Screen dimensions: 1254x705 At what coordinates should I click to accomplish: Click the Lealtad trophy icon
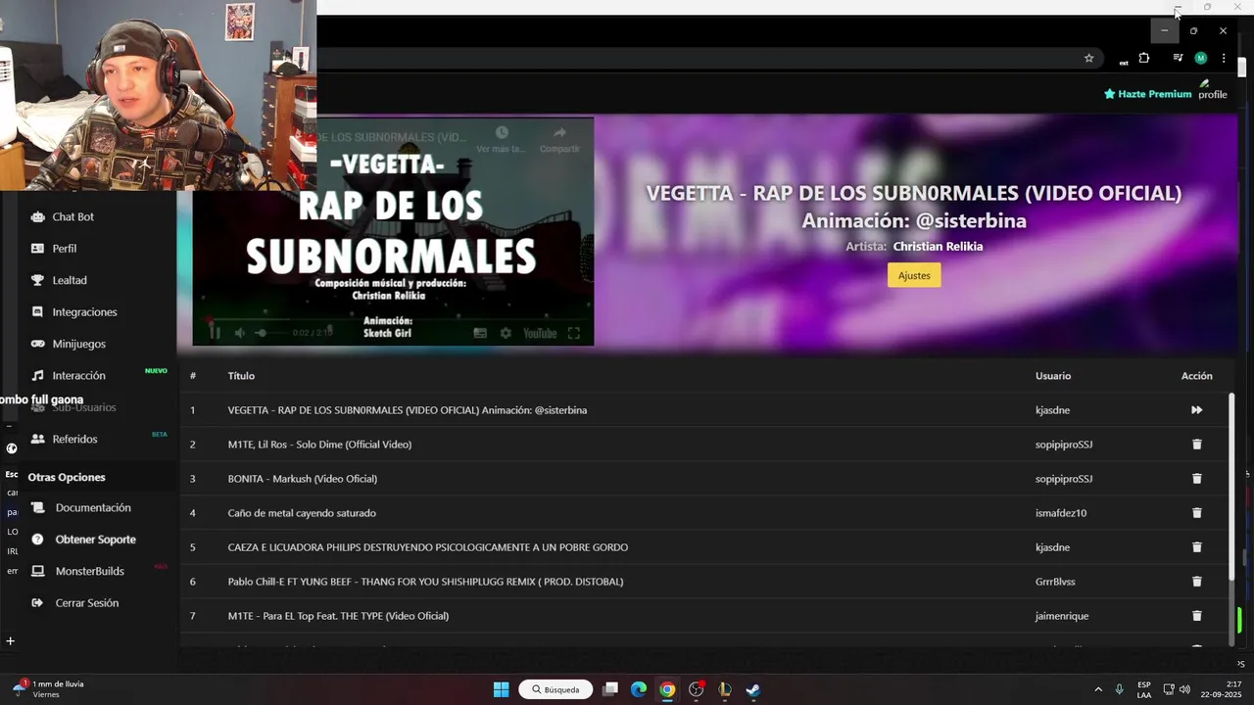(37, 280)
